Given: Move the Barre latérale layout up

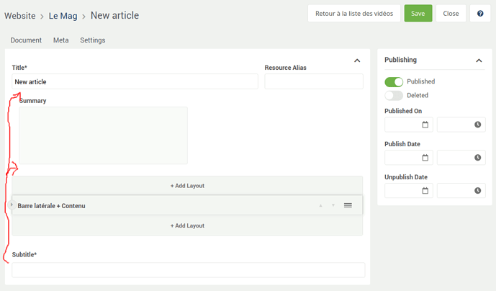Looking at the screenshot, I should [320, 205].
